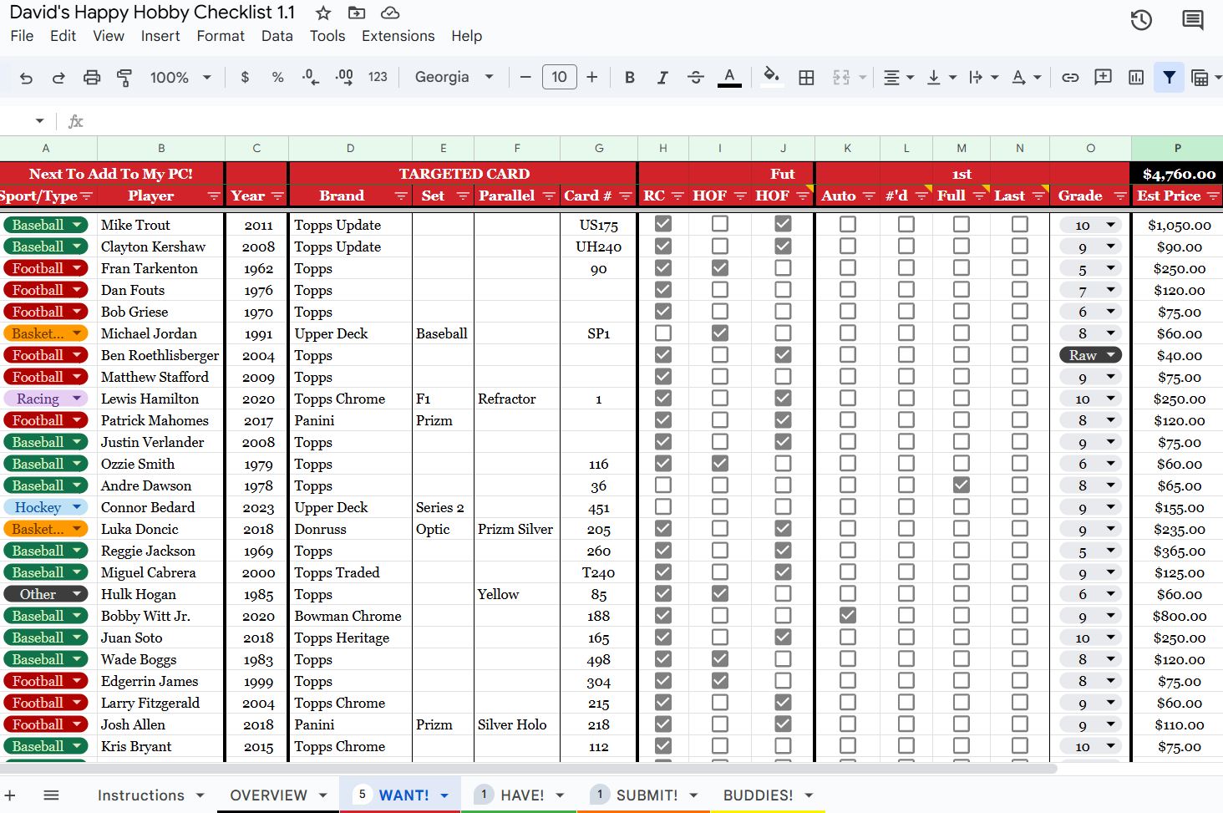Screen dimensions: 1223x813
Task: Toggle HOF checkbox for Michael Jordan
Action: (719, 333)
